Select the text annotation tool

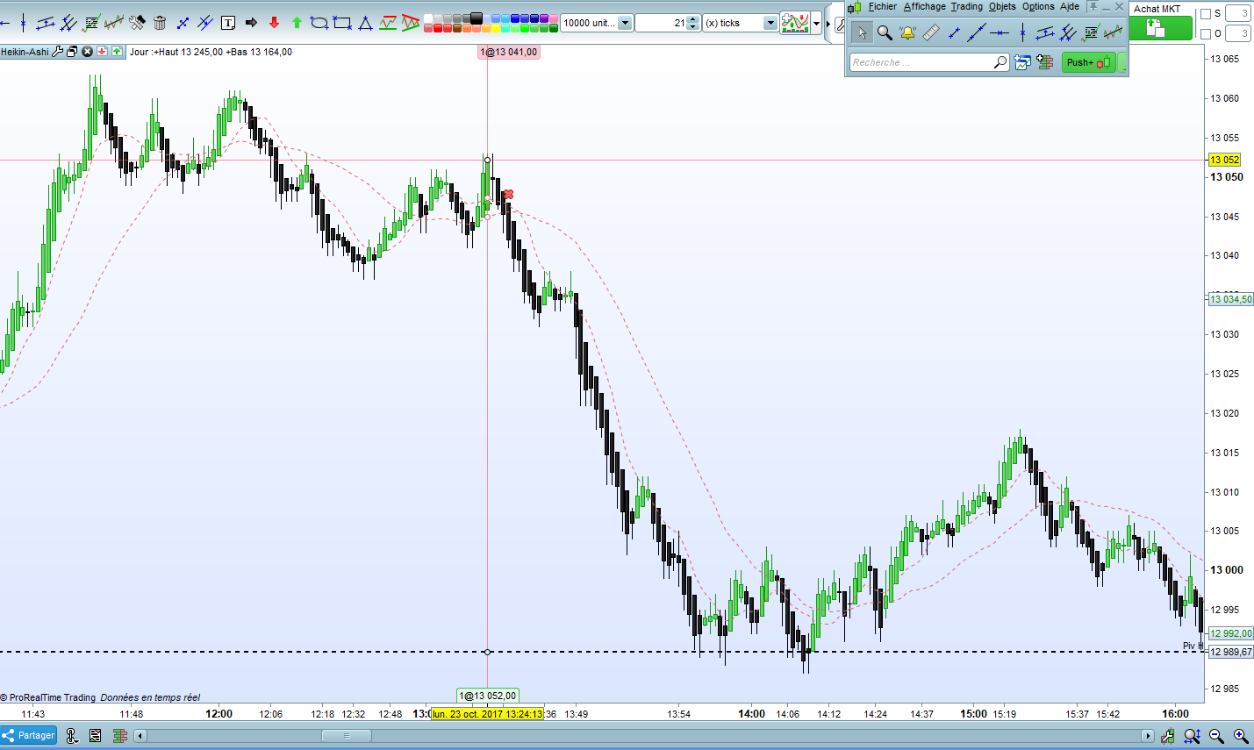click(228, 23)
